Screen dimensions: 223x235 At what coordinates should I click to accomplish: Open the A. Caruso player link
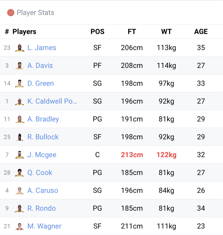[43, 190]
